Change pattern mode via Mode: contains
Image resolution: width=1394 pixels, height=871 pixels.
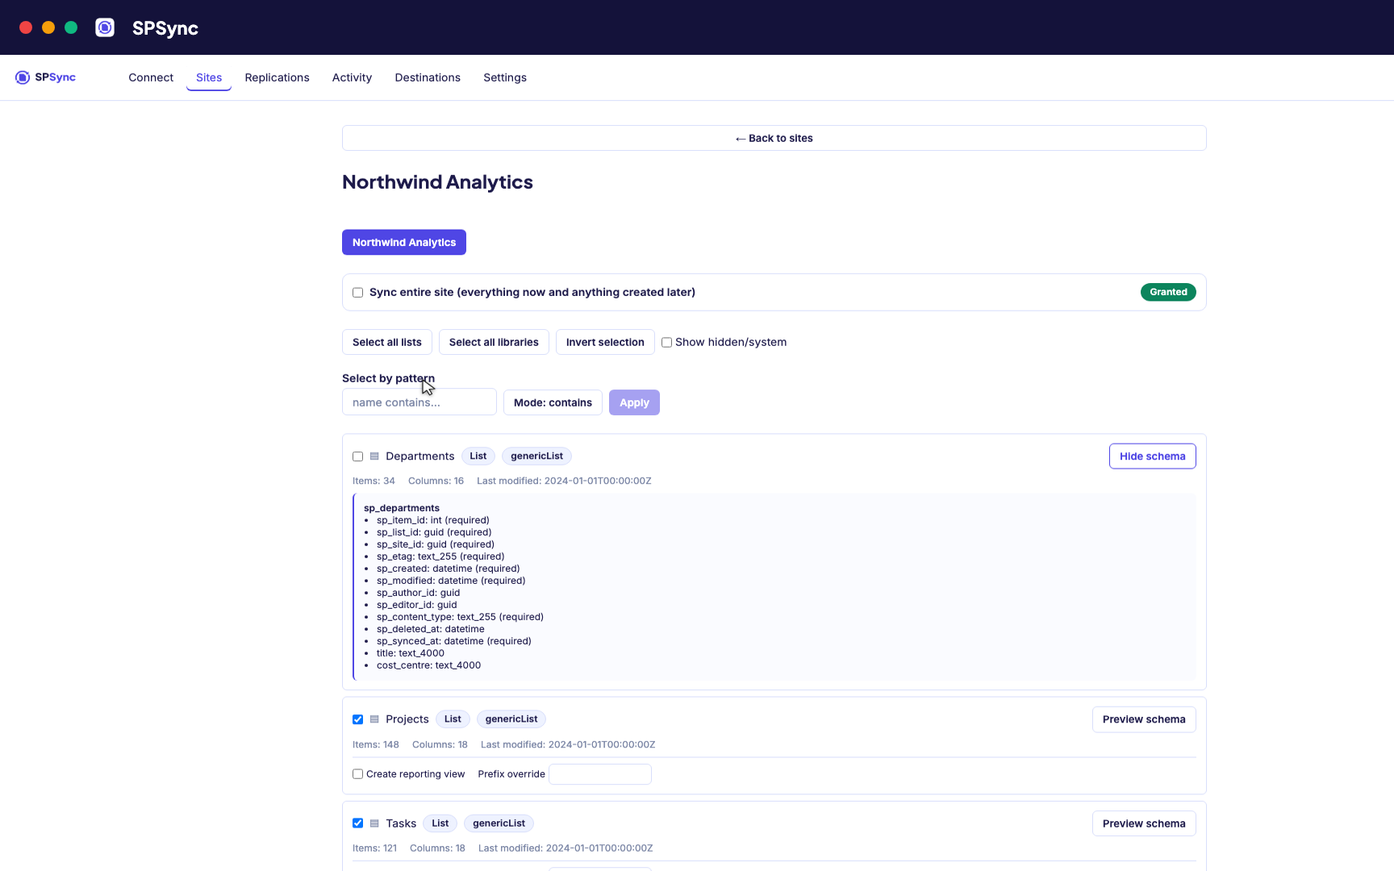(x=553, y=402)
